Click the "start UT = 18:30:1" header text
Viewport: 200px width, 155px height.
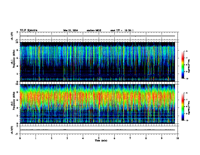(122, 30)
